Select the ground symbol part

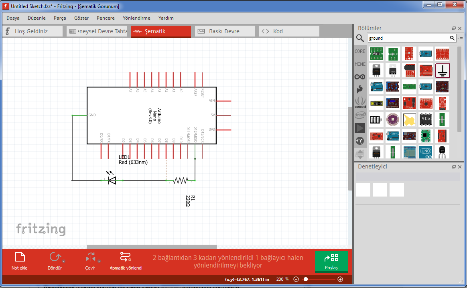(x=442, y=71)
